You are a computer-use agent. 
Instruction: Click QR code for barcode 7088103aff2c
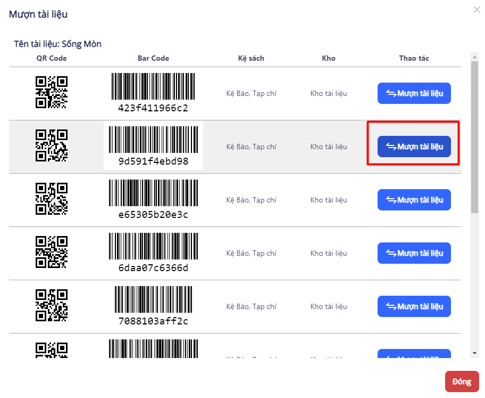[x=51, y=306]
